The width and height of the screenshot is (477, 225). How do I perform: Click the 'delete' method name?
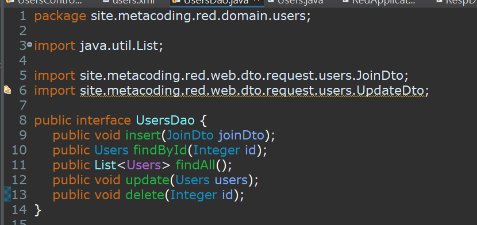[145, 195]
